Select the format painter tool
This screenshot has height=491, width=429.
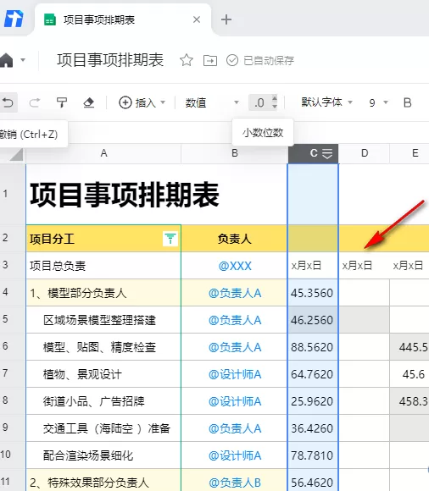(x=62, y=102)
